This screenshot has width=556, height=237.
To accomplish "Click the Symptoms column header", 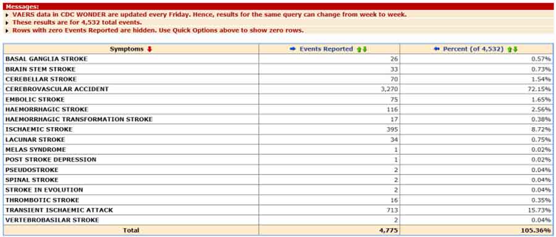I will point(127,49).
